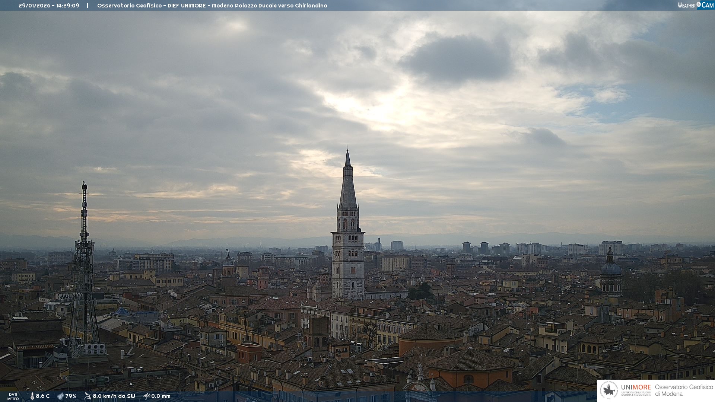Click the humidity water drops icon
Viewport: 715px width, 402px height.
click(60, 396)
